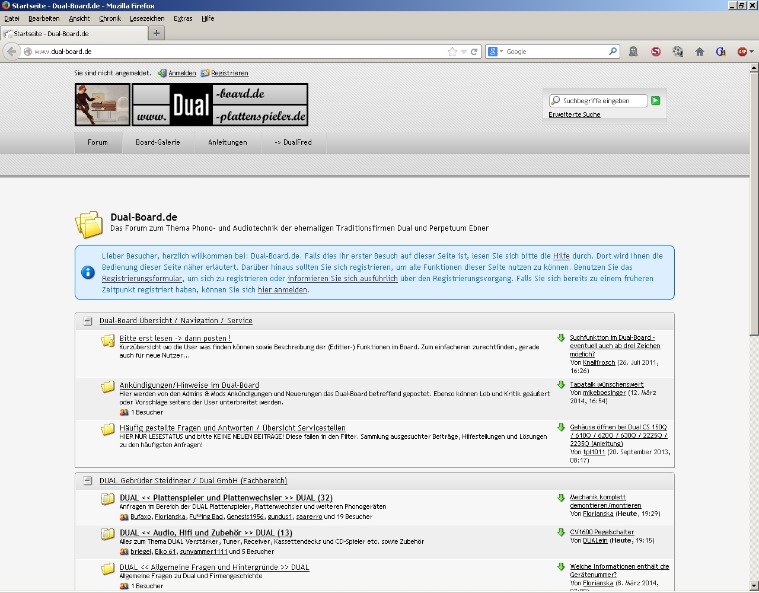This screenshot has width=759, height=593.
Task: Click the Adblock Plus toolbar icon
Action: 742,52
